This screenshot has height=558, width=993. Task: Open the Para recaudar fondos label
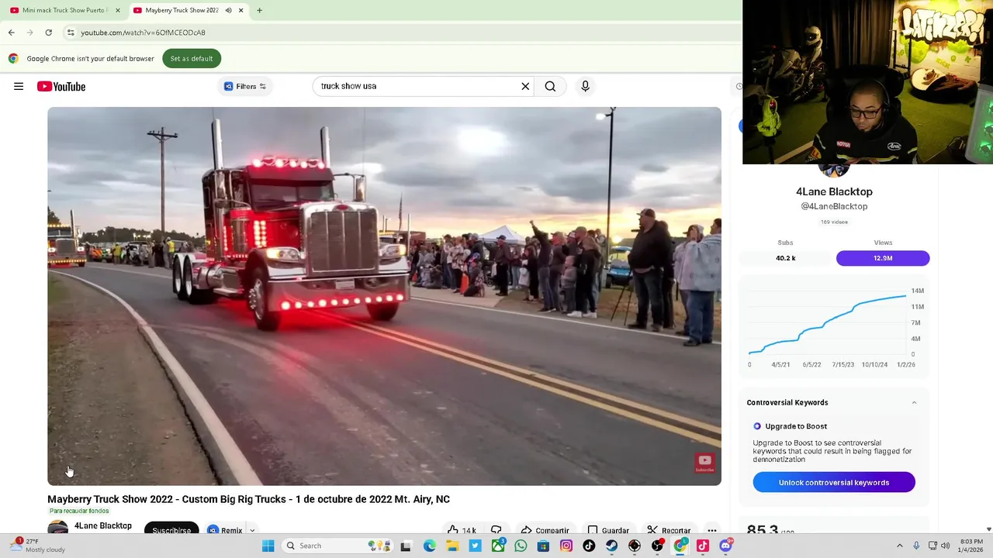tap(79, 511)
